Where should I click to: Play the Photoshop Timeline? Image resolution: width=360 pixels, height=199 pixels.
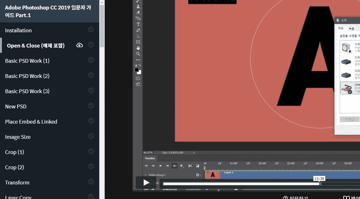pos(160,166)
